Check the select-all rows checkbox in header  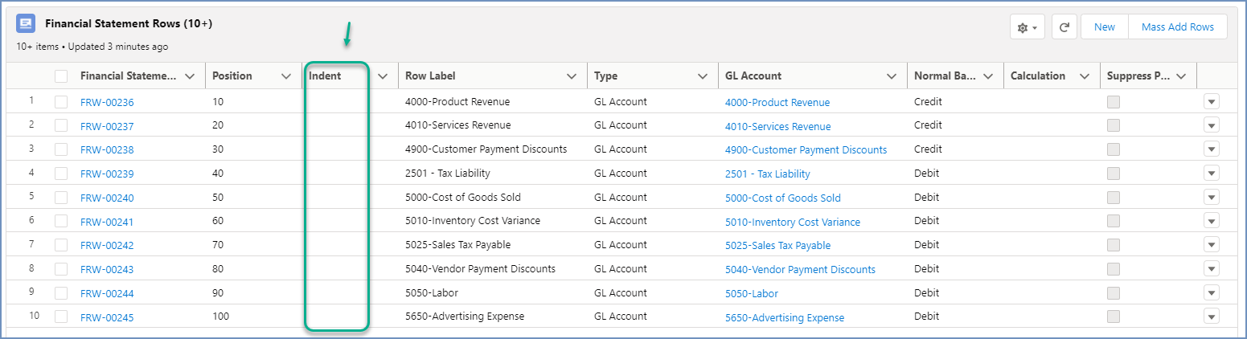pyautogui.click(x=61, y=76)
